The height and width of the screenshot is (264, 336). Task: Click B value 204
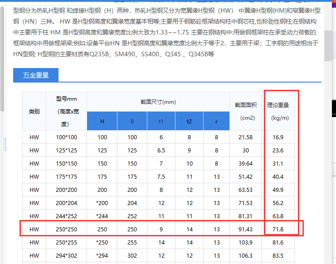click(132, 203)
